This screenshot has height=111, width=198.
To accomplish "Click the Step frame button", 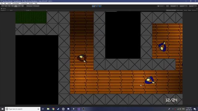I will [x=100, y=6].
